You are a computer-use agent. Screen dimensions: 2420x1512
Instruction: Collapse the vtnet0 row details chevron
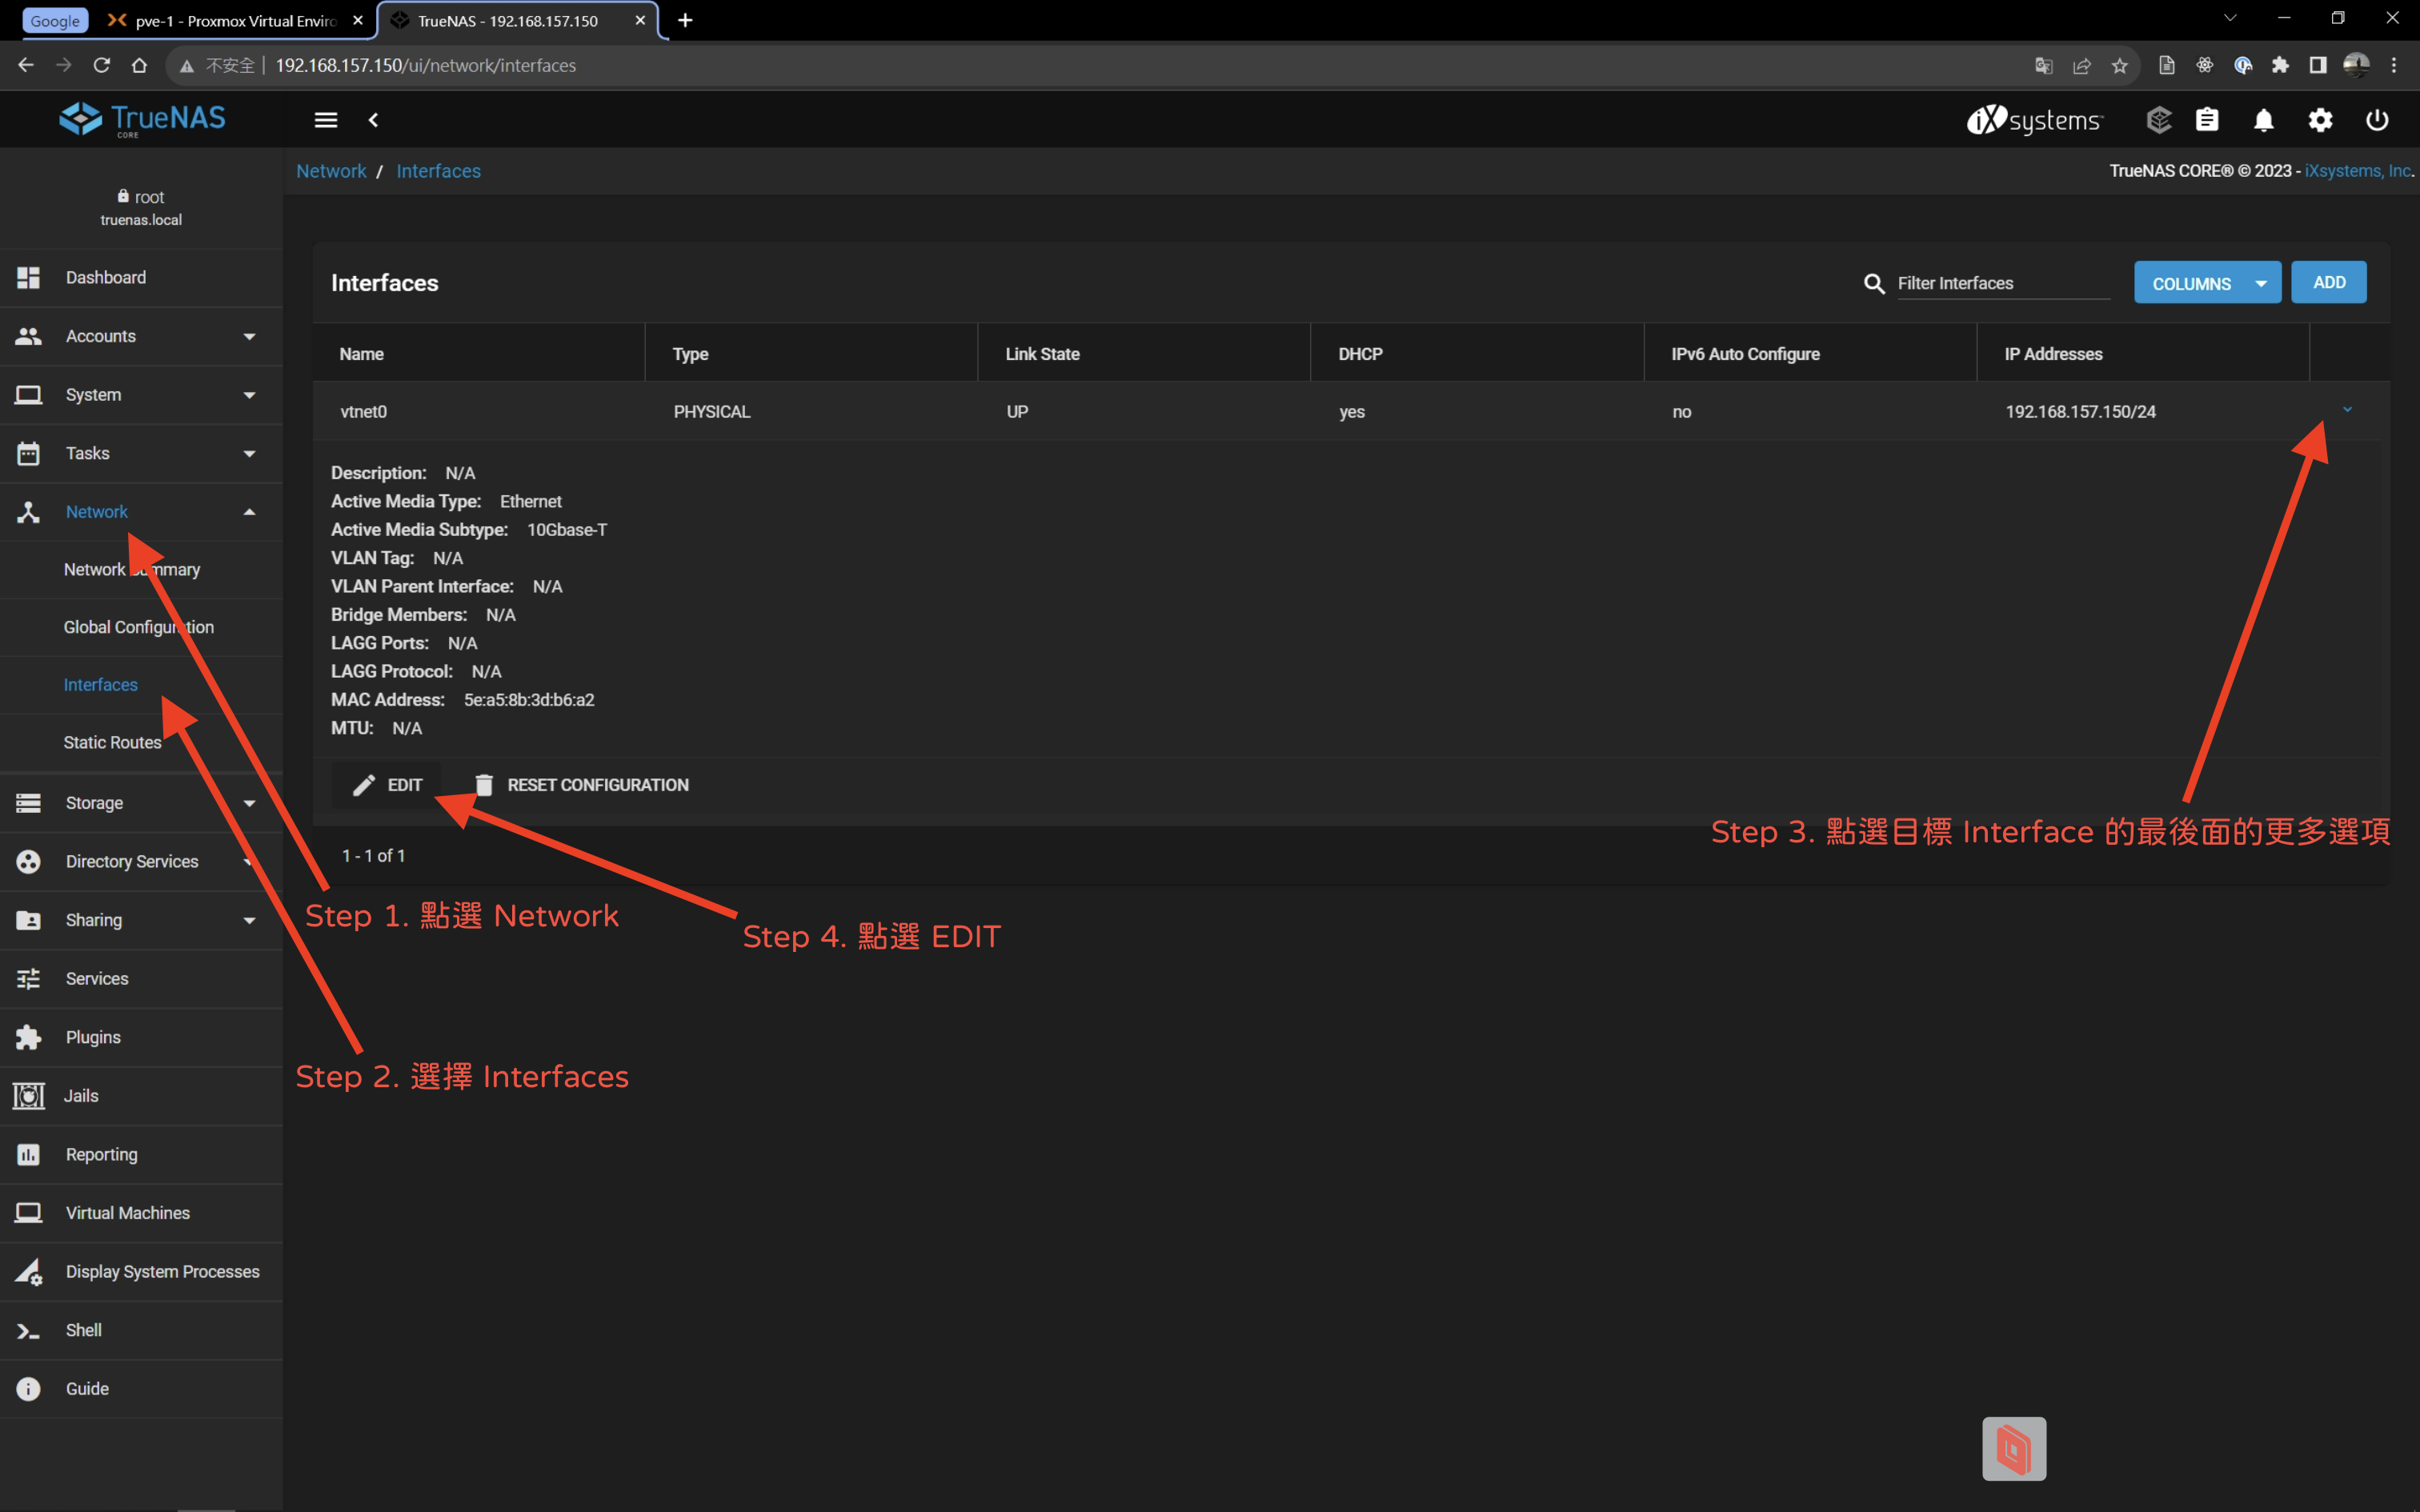pyautogui.click(x=2347, y=410)
